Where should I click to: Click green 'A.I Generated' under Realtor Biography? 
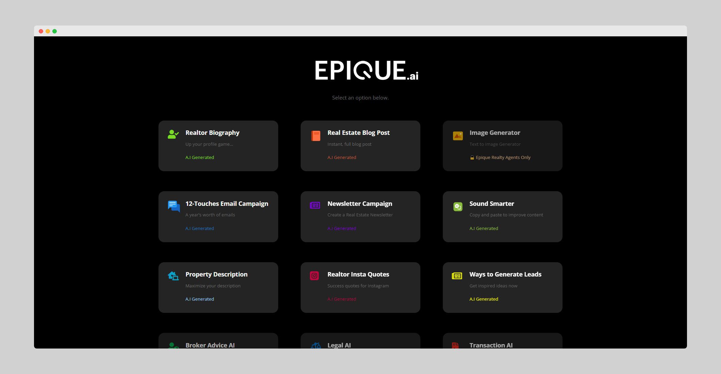pos(200,157)
